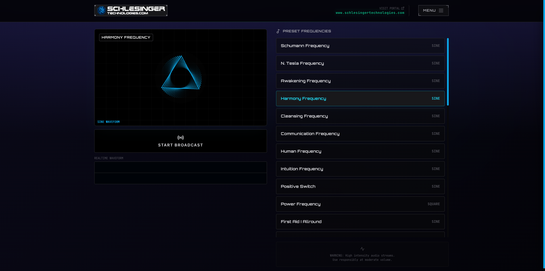Click the active Harmony Frequency preset
Image resolution: width=545 pixels, height=271 pixels.
[360, 98]
